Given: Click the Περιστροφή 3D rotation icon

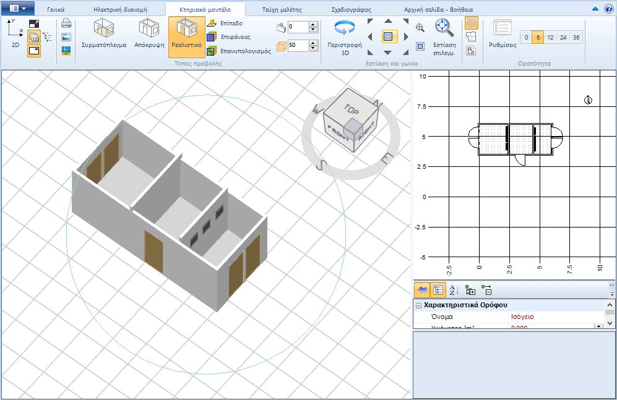Looking at the screenshot, I should (x=343, y=28).
